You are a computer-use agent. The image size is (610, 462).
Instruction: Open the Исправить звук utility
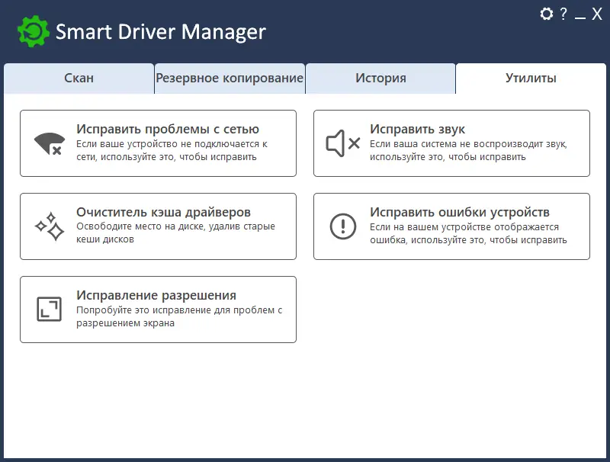click(x=451, y=143)
